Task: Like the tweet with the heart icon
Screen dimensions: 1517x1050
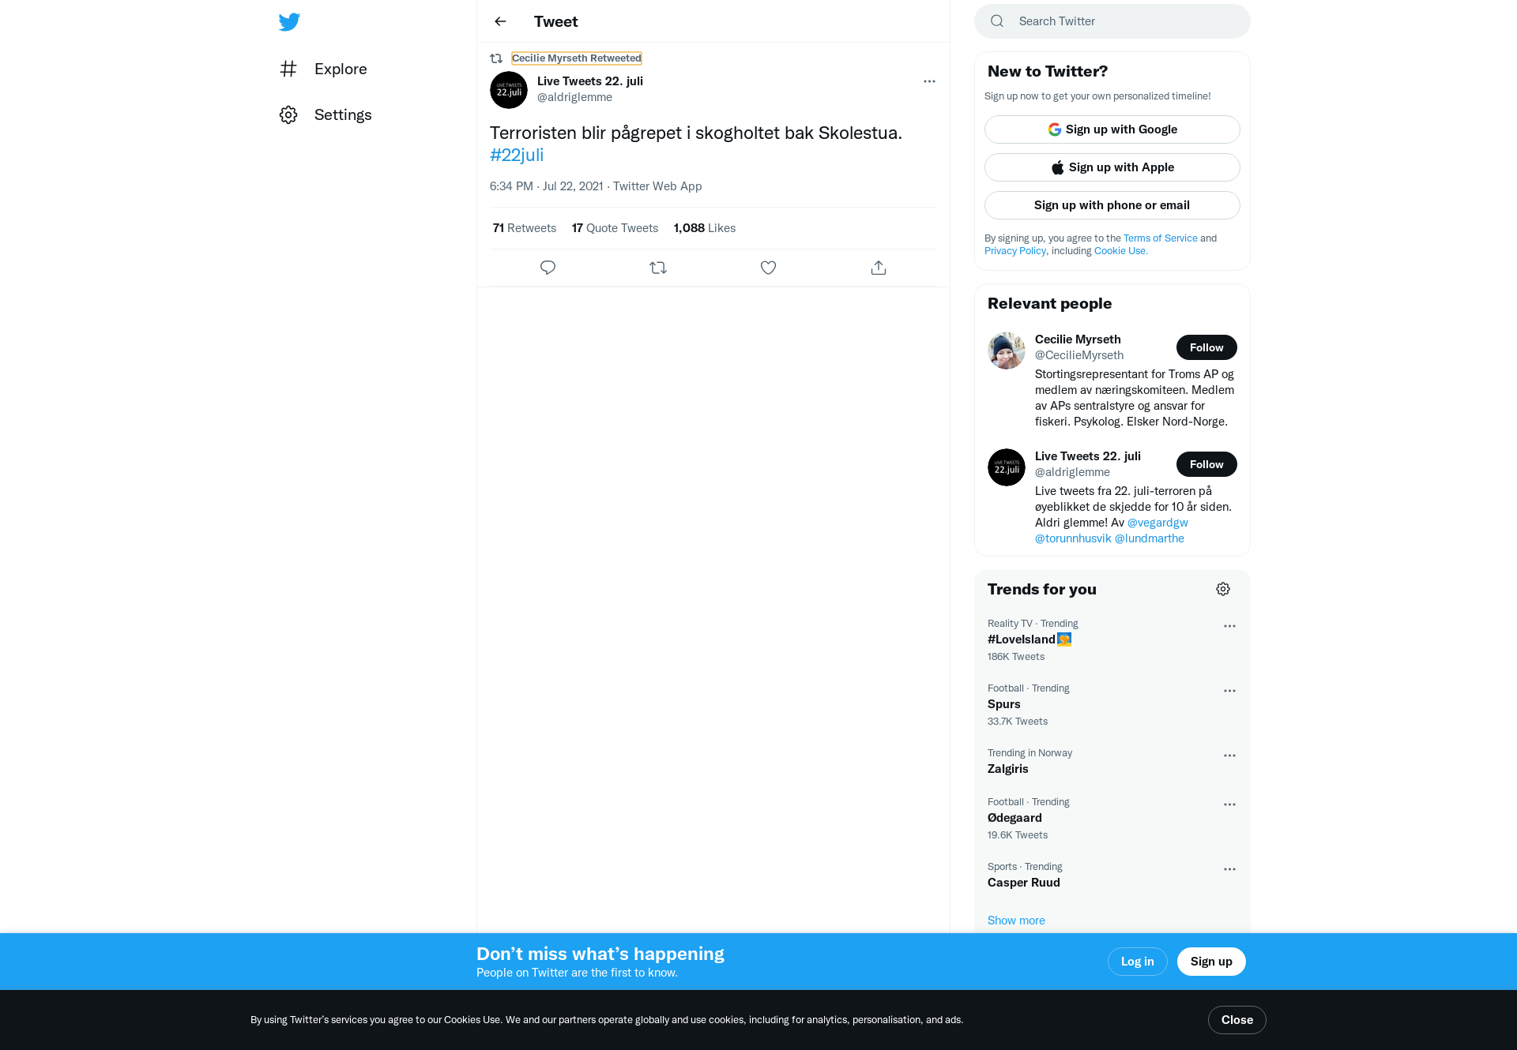Action: click(768, 268)
